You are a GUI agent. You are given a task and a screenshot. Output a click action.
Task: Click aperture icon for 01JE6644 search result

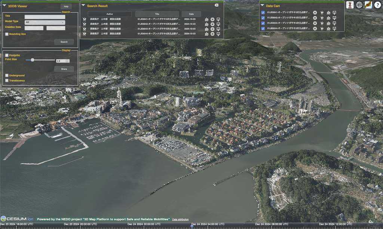[x=212, y=34]
